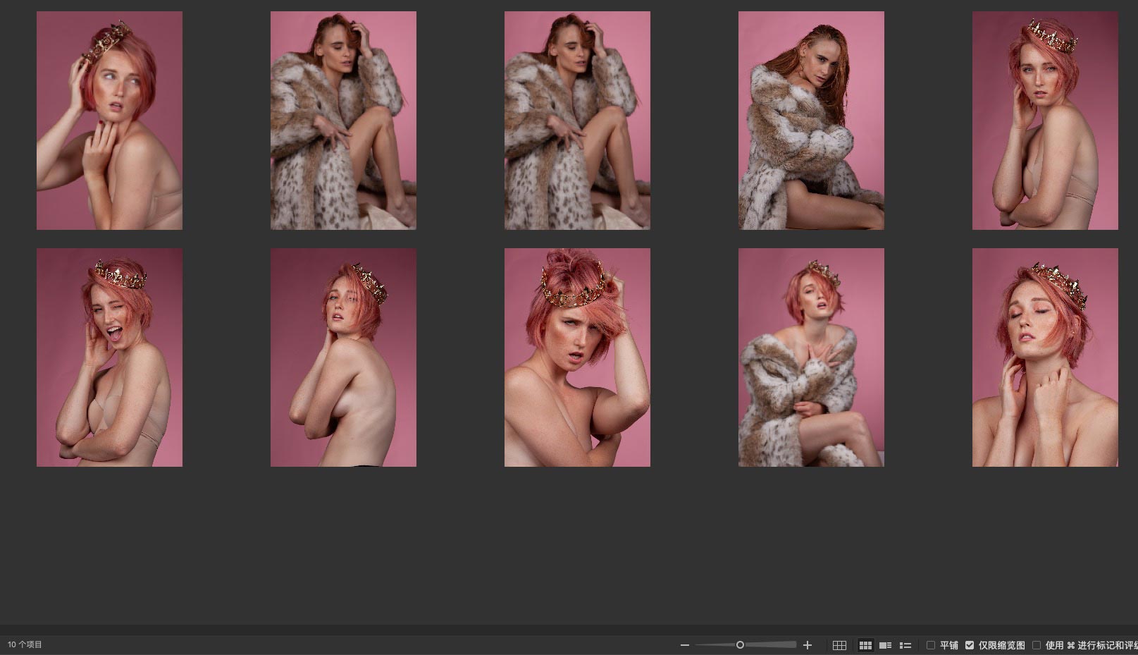The image size is (1138, 655).
Task: Select long-haired fur coat photo facing camera
Action: pyautogui.click(x=811, y=121)
